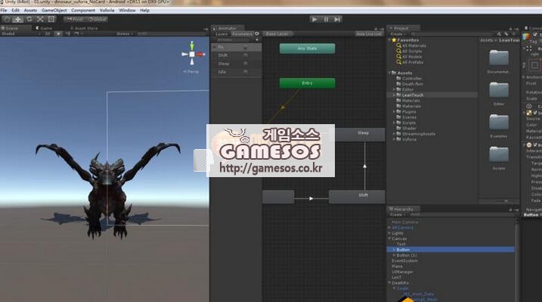This screenshot has width=542, height=302.
Task: Click the Pivot toggle button
Action: click(x=75, y=20)
